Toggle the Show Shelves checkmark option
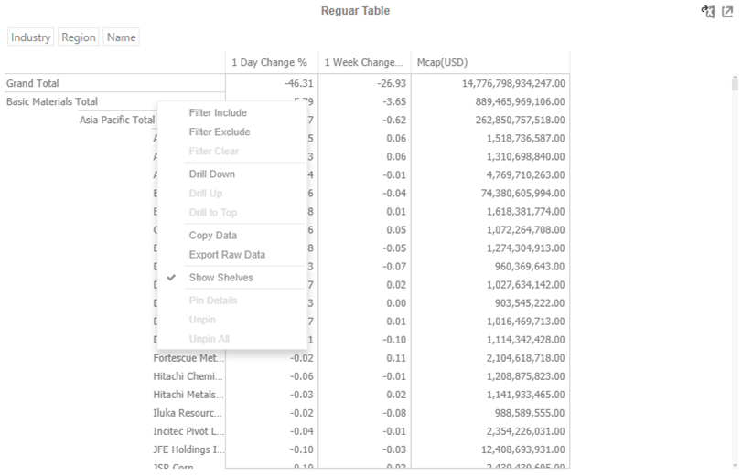Viewport: 742px width, 475px height. pos(220,278)
